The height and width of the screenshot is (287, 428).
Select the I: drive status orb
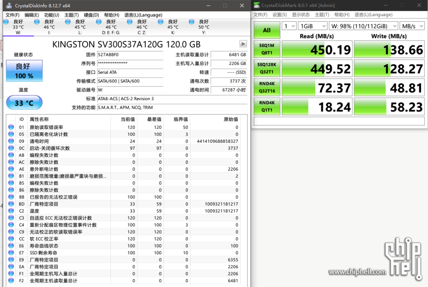click(x=37, y=22)
